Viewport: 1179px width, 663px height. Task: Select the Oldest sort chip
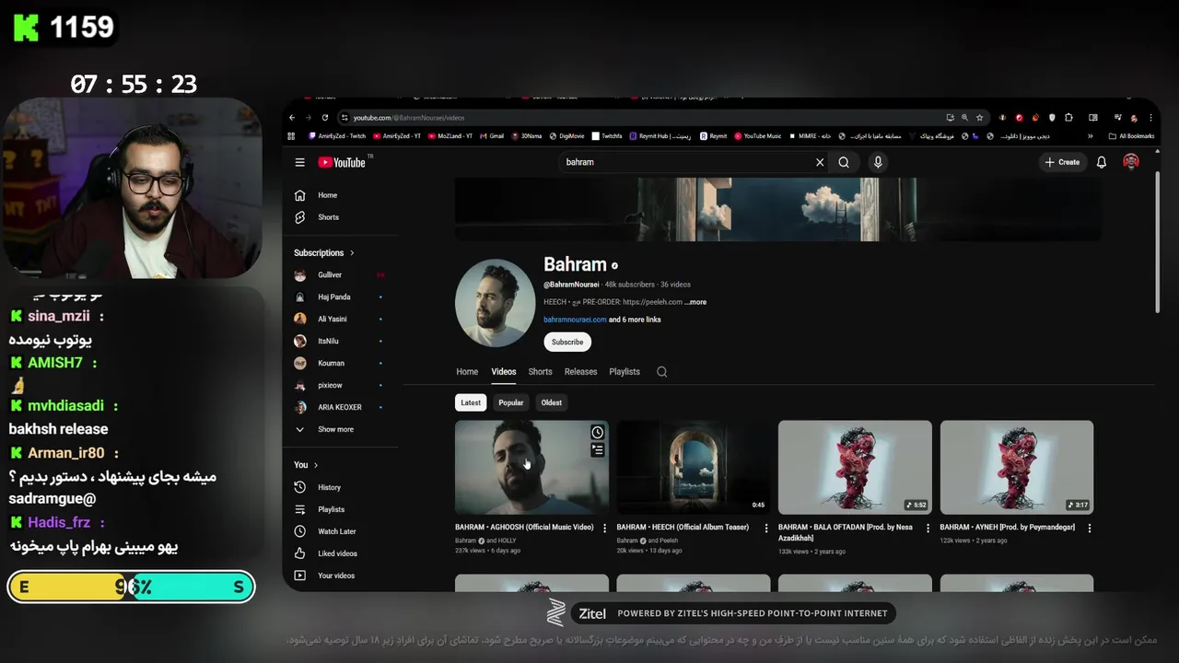pos(552,402)
